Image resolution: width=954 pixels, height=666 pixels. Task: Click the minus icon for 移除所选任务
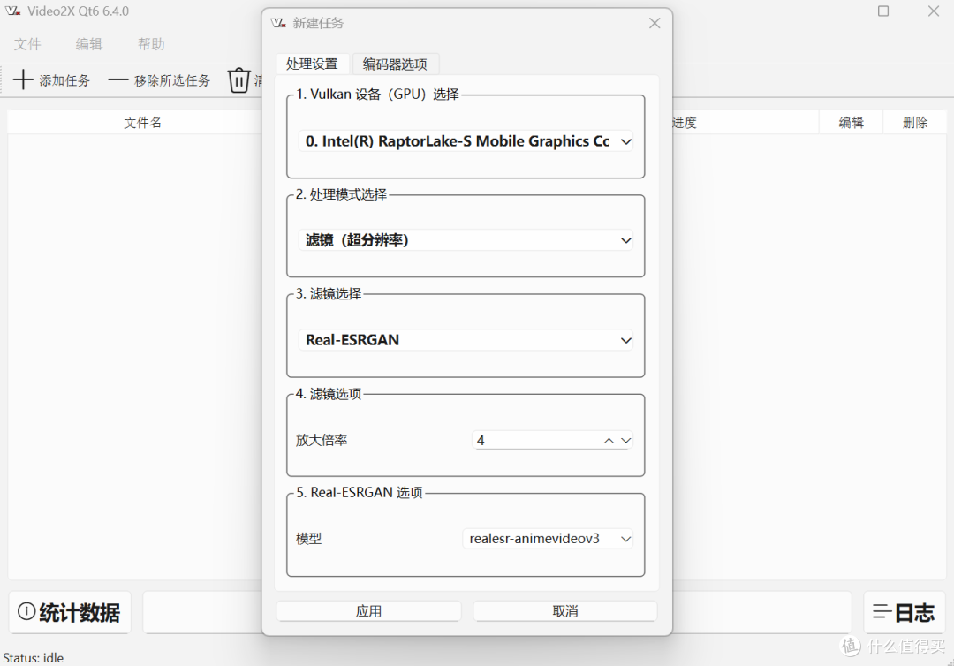pyautogui.click(x=118, y=79)
